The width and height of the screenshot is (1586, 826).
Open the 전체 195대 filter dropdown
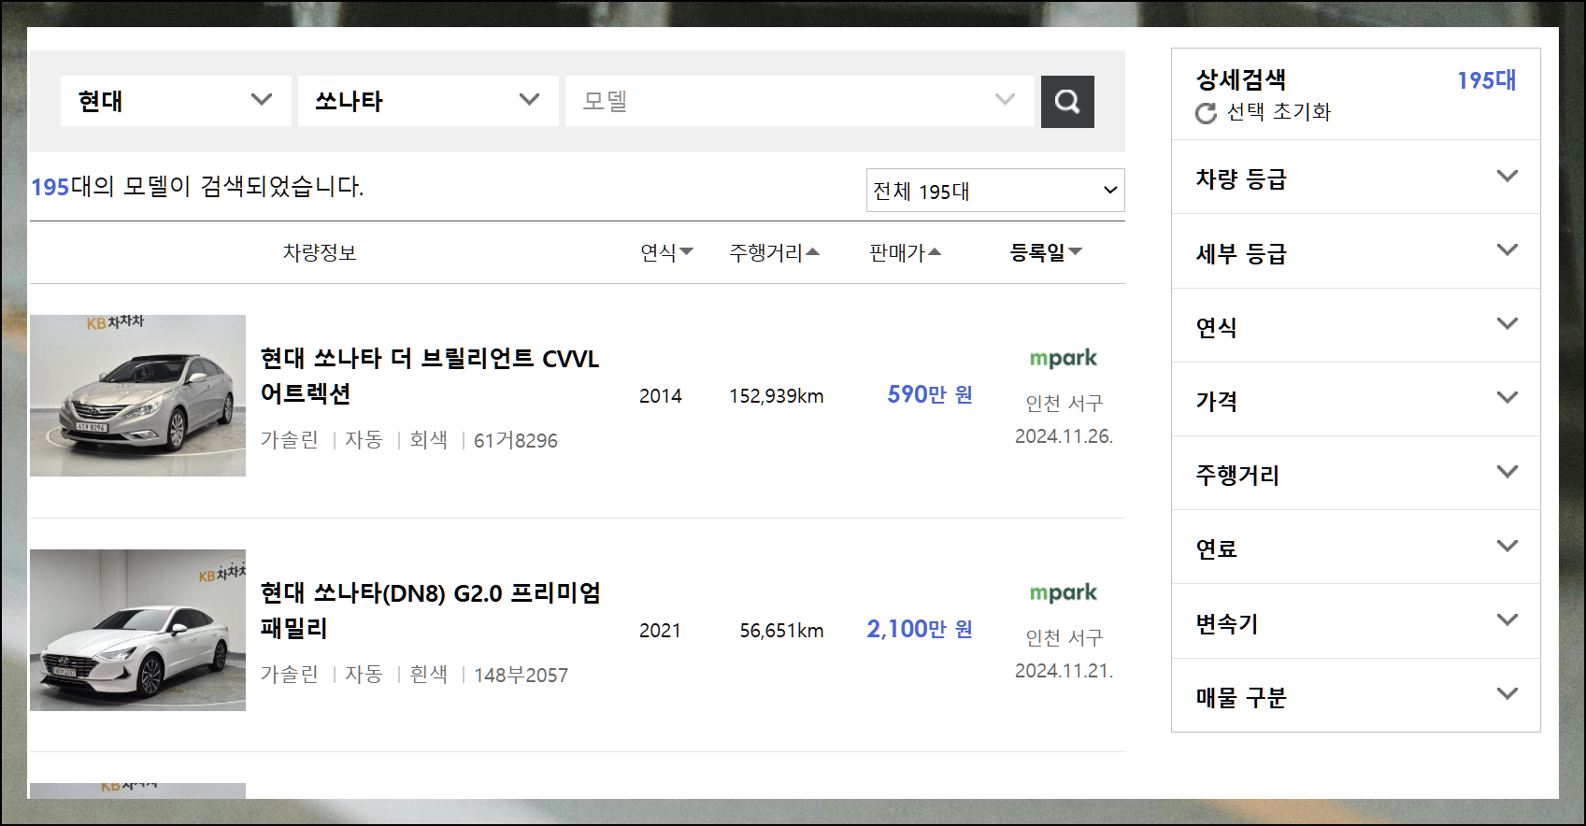click(x=995, y=191)
